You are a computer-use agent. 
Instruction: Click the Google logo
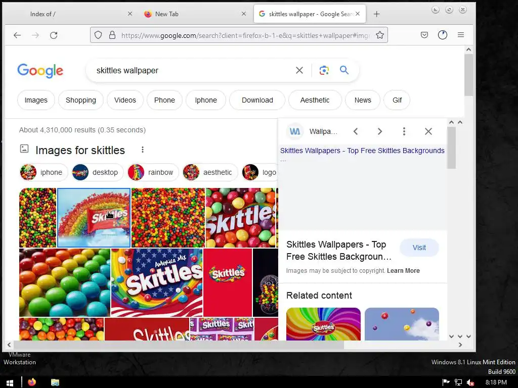pos(40,71)
